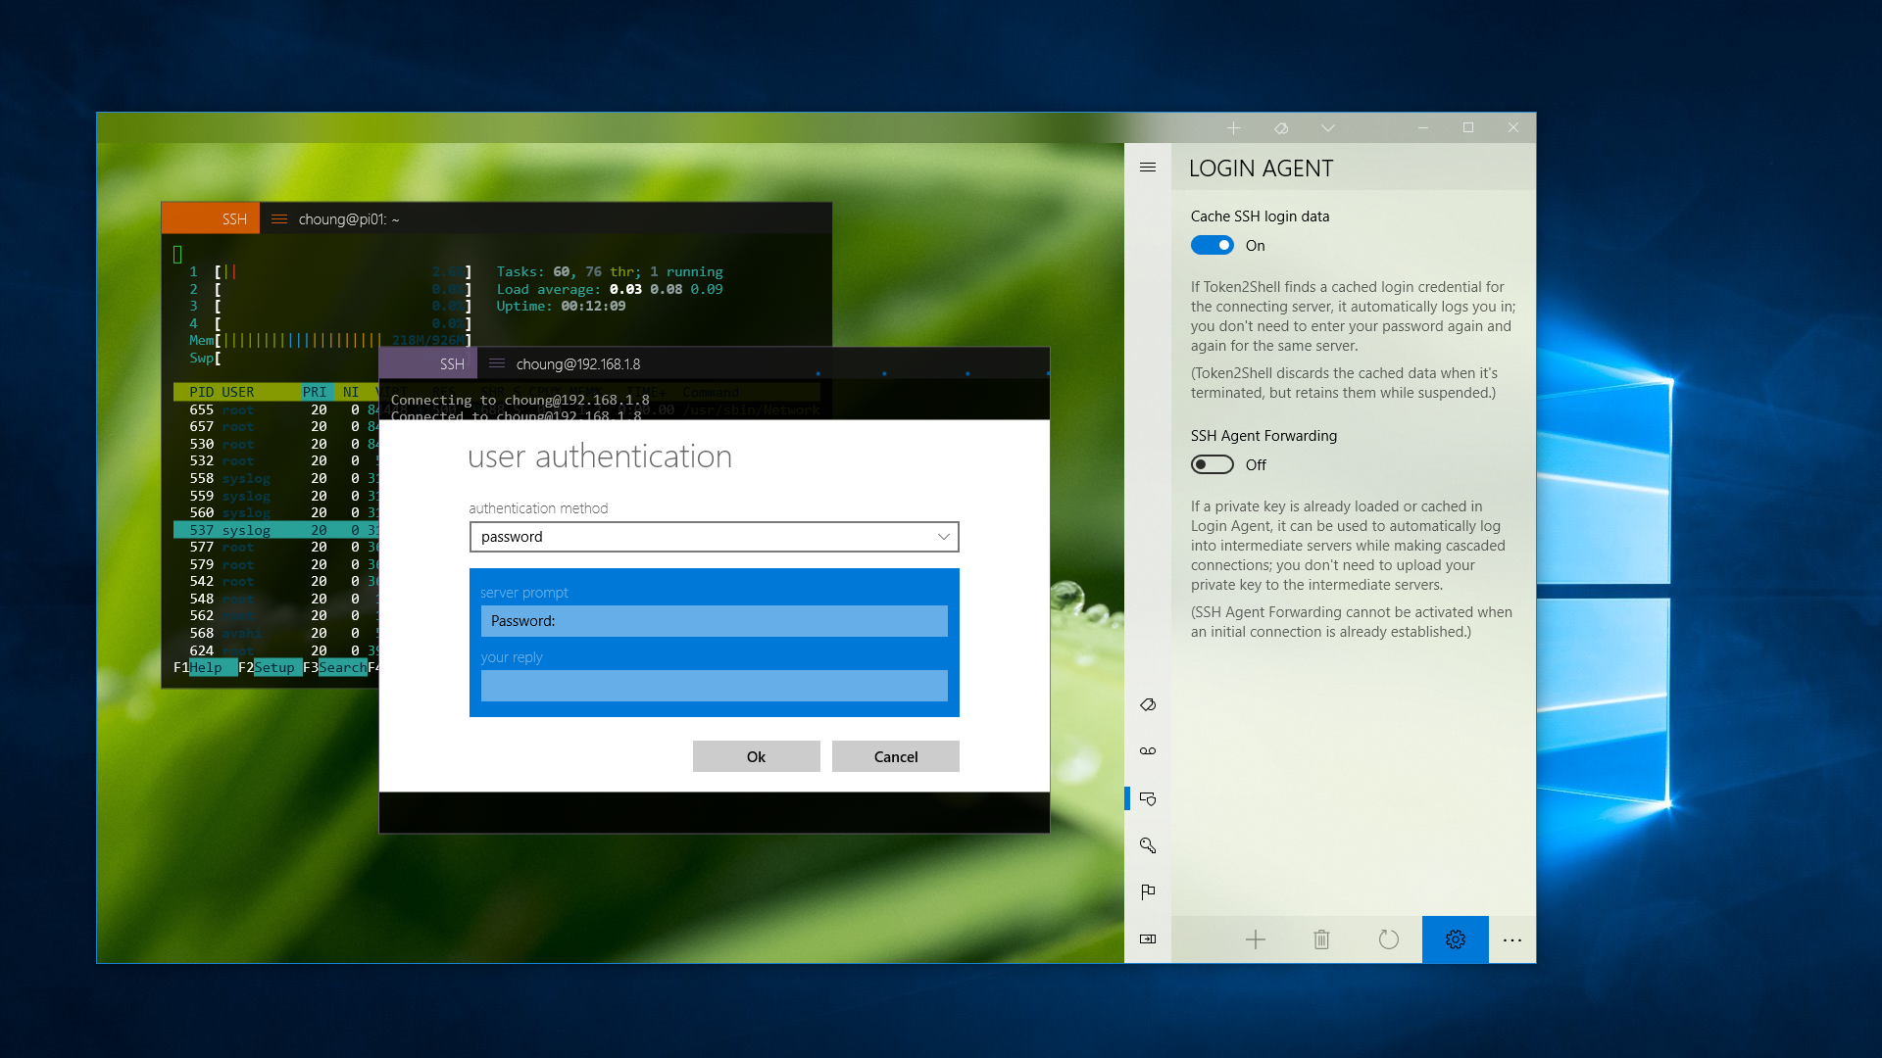Viewport: 1882px width, 1058px height.
Task: Click the voicemail-style sidebar icon
Action: click(1148, 751)
